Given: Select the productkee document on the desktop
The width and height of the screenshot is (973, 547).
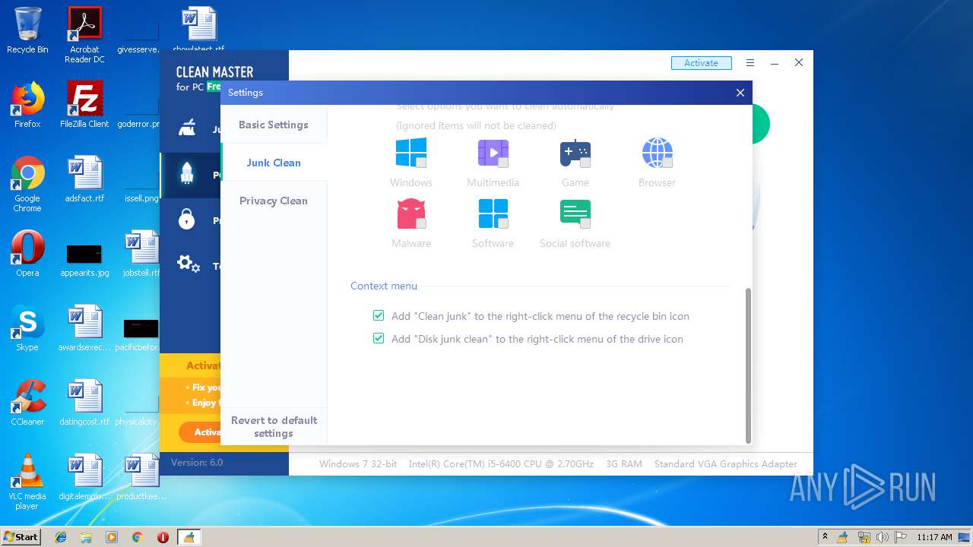Looking at the screenshot, I should pos(141,477).
